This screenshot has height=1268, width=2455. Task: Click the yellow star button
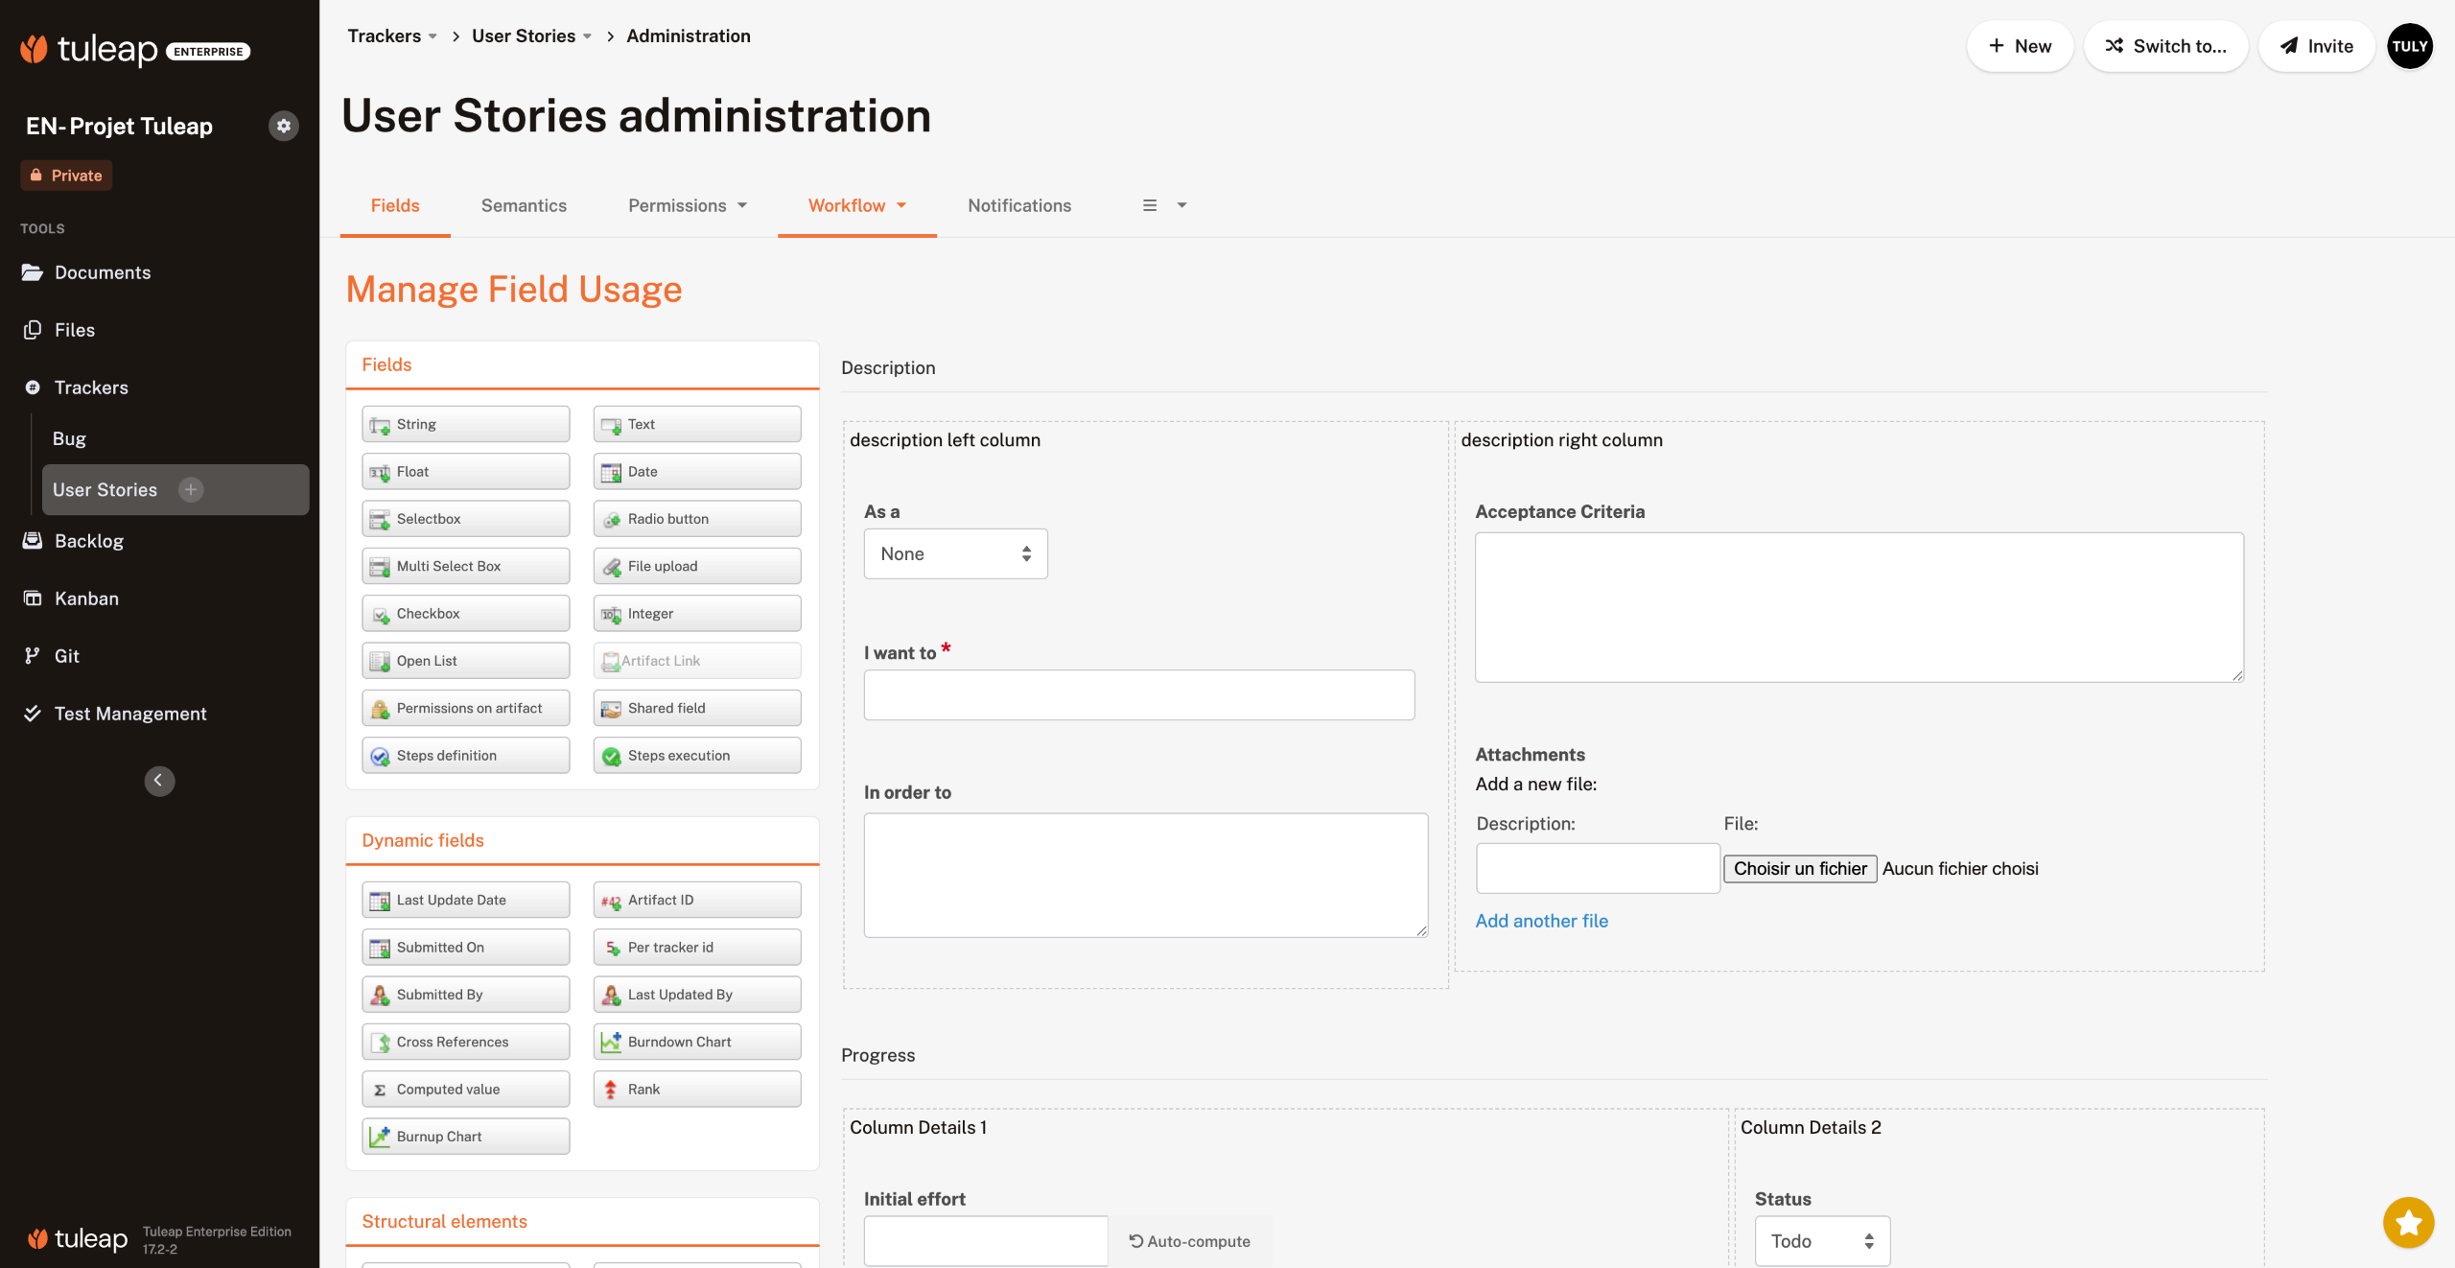pos(2408,1222)
